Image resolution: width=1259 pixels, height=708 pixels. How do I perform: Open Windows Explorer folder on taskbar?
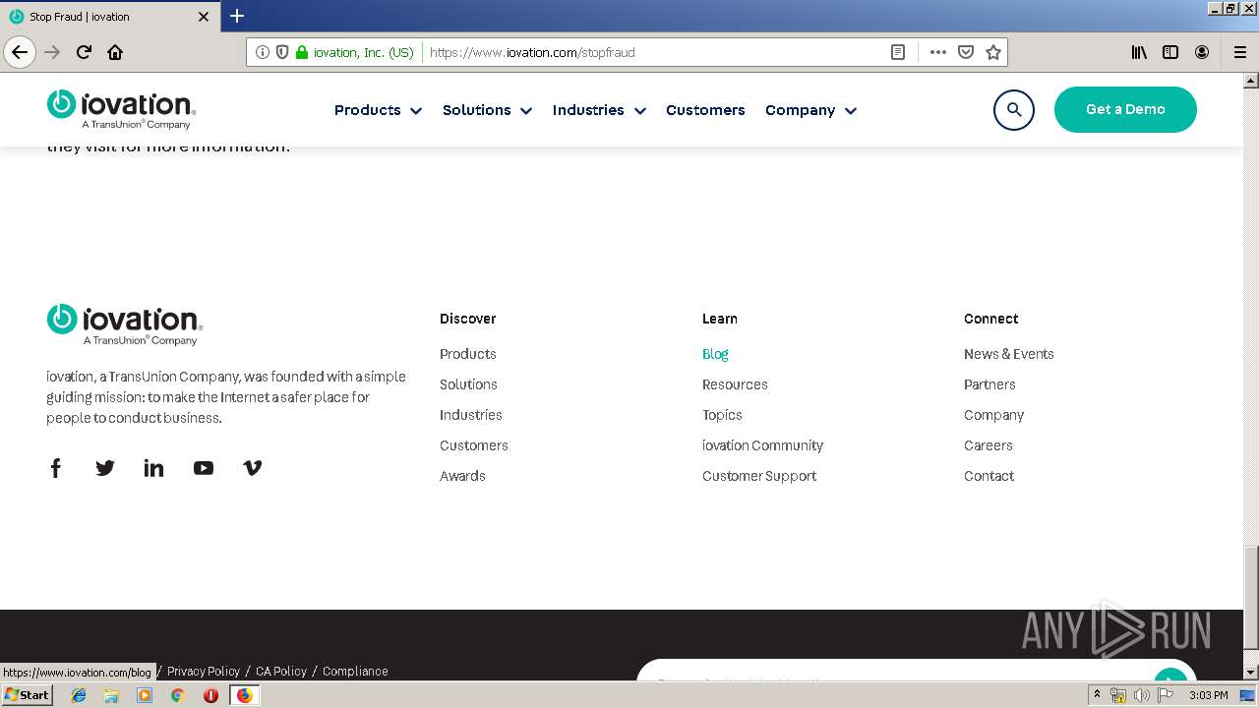pyautogui.click(x=111, y=695)
